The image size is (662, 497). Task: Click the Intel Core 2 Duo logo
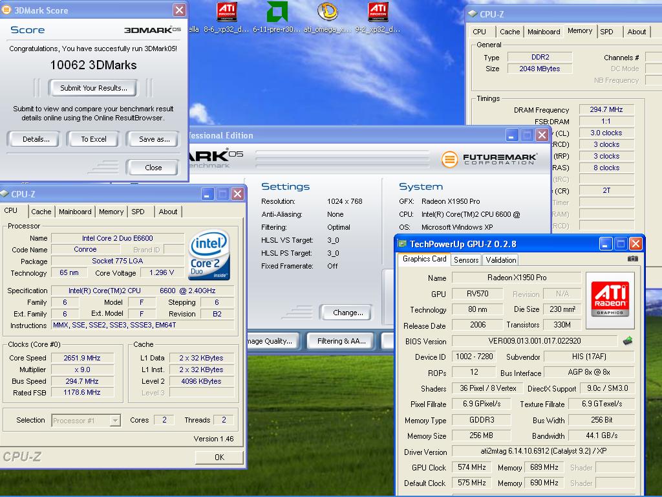pos(209,255)
